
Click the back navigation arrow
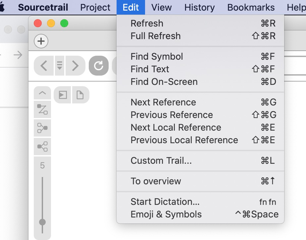(x=44, y=66)
